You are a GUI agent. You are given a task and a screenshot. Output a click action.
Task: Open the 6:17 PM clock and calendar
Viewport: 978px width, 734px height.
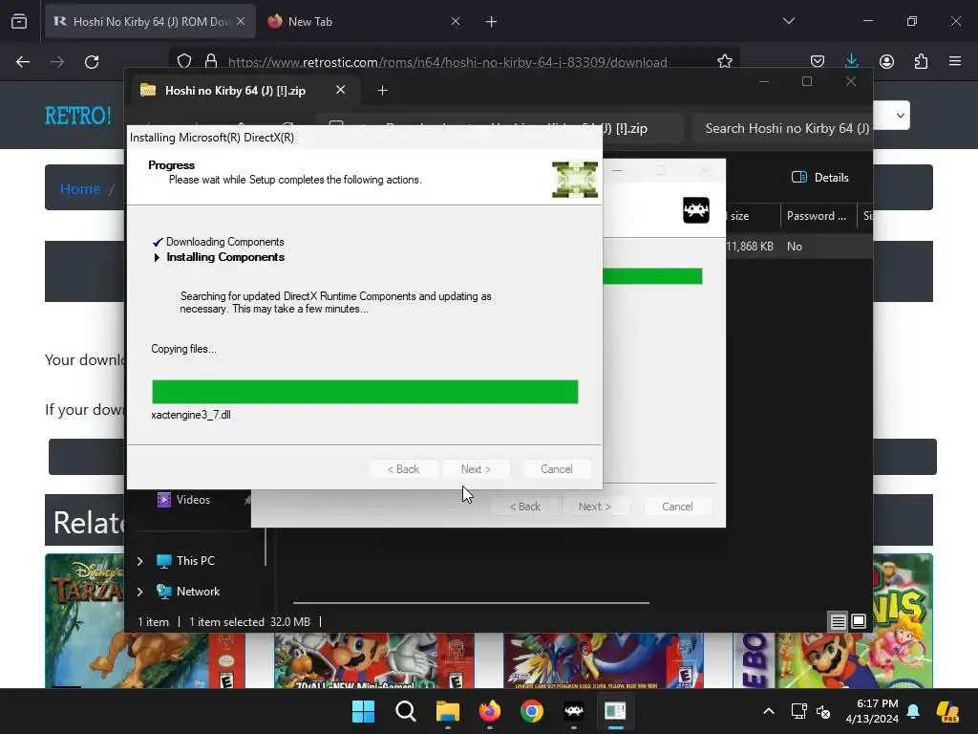click(x=872, y=711)
